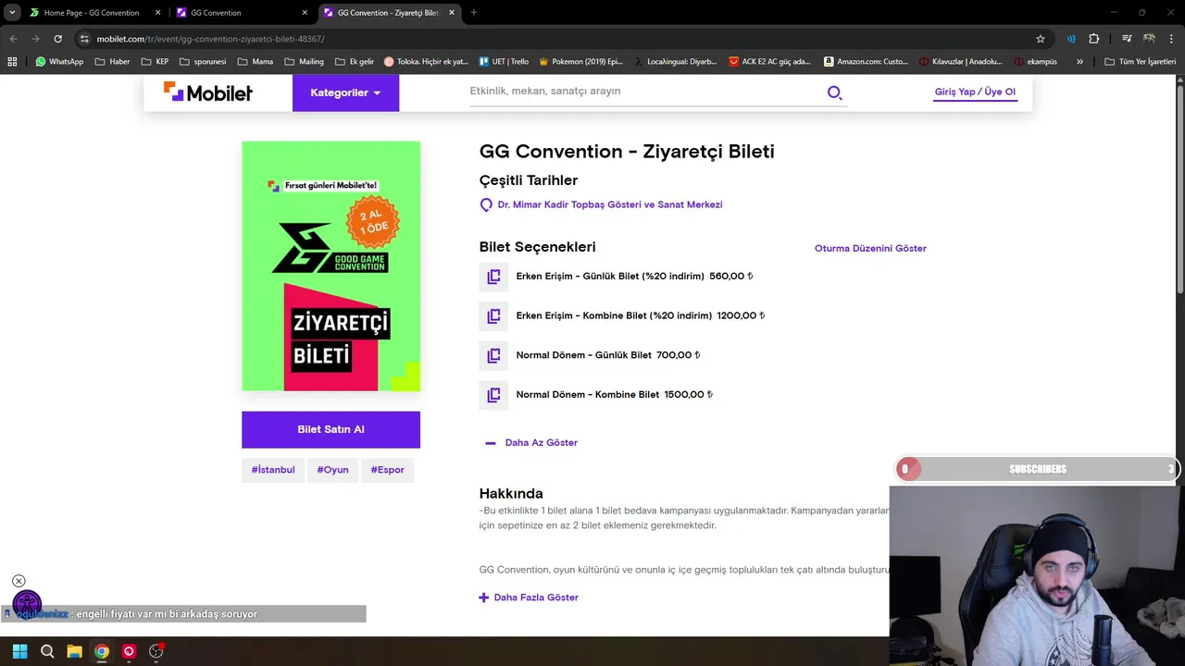Screen dimensions: 1185x666
Task: Click Giriş Yap / Üye Ol link
Action: pos(975,92)
